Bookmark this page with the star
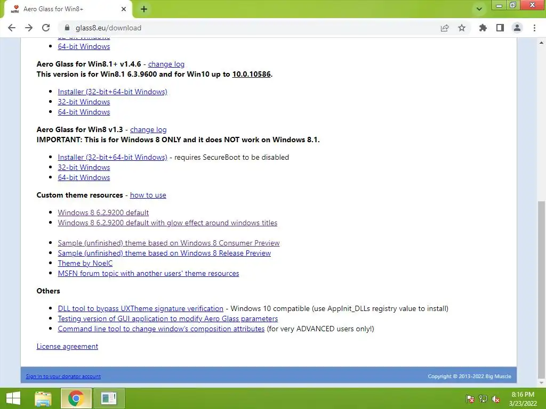 (x=462, y=28)
